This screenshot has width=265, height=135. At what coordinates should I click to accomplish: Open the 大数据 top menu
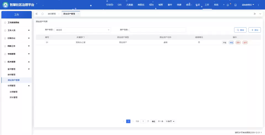[130, 5]
